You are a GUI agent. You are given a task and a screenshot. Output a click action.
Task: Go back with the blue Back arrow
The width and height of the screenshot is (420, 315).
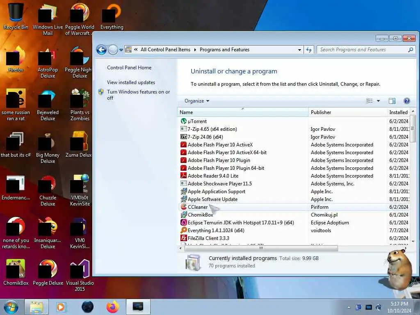(102, 50)
